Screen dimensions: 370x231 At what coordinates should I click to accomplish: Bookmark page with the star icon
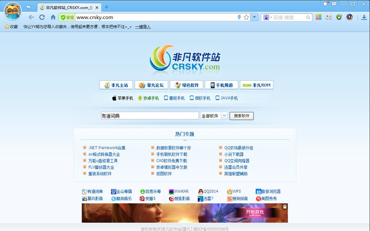(x=246, y=17)
